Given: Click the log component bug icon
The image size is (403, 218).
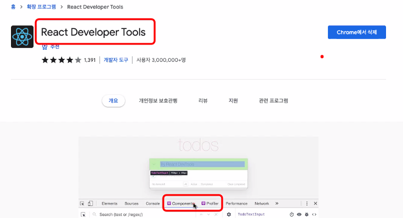Looking at the screenshot, I should point(306,215).
